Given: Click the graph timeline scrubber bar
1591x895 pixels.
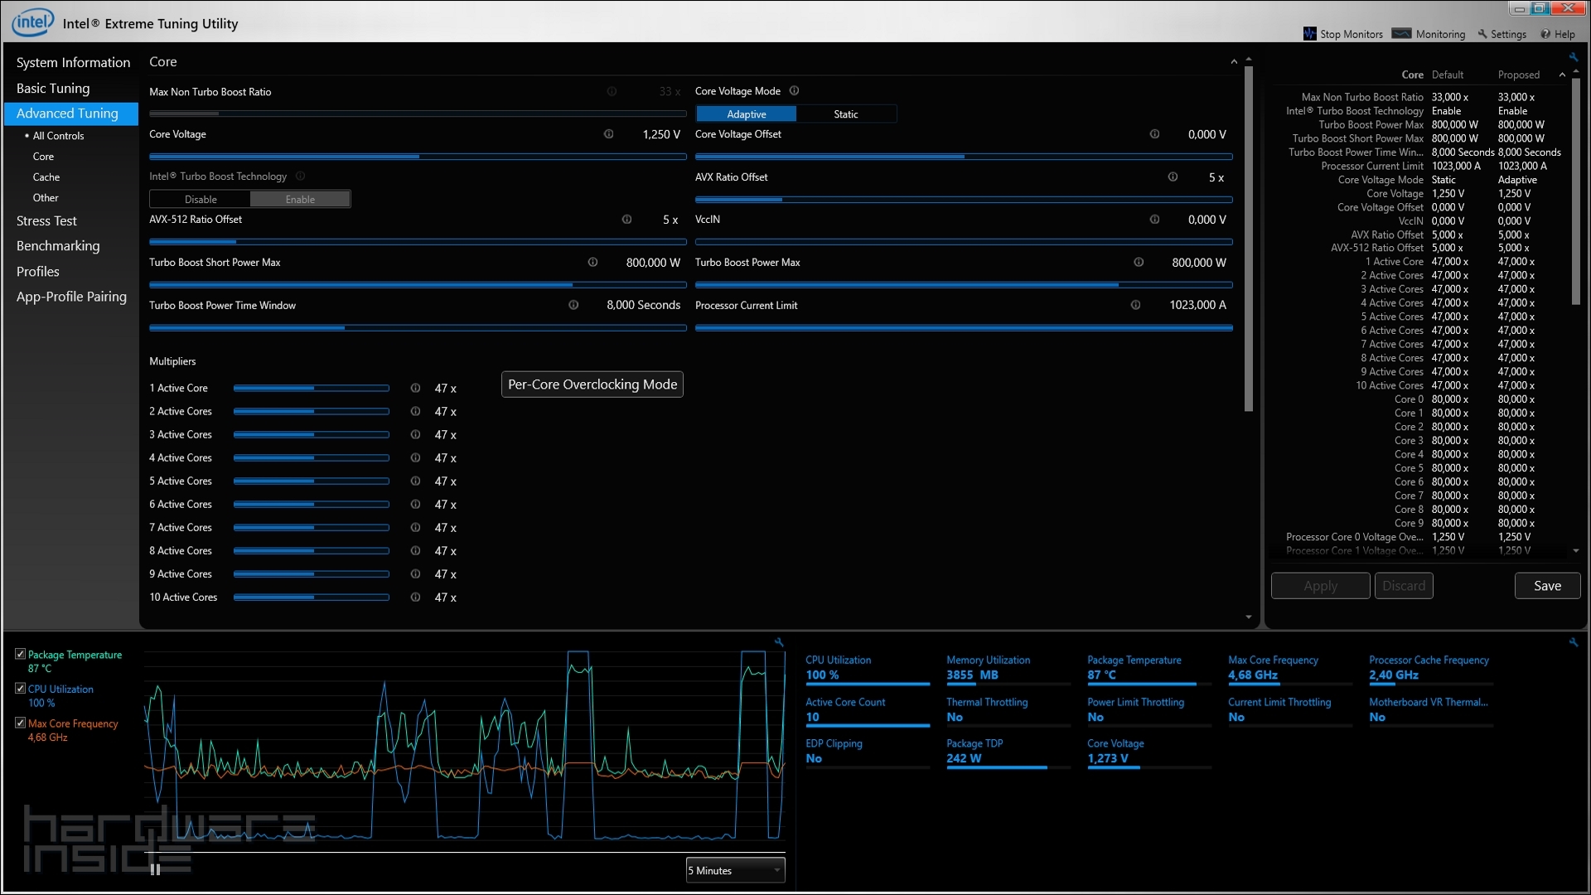Looking at the screenshot, I should coord(465,852).
